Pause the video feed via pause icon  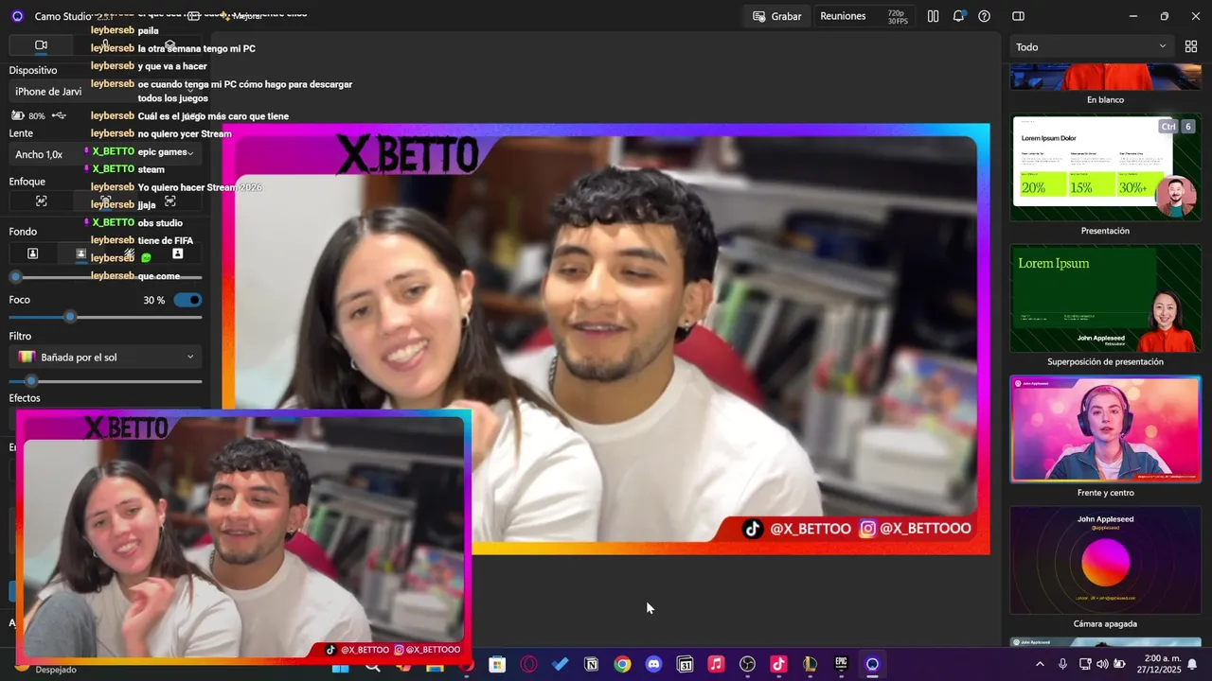[933, 16]
